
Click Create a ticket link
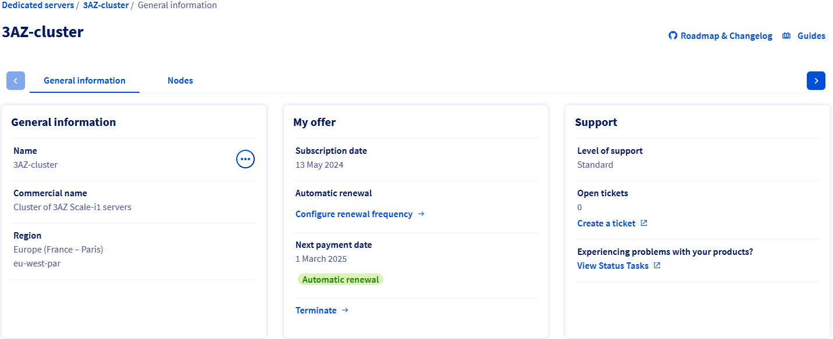(x=606, y=223)
